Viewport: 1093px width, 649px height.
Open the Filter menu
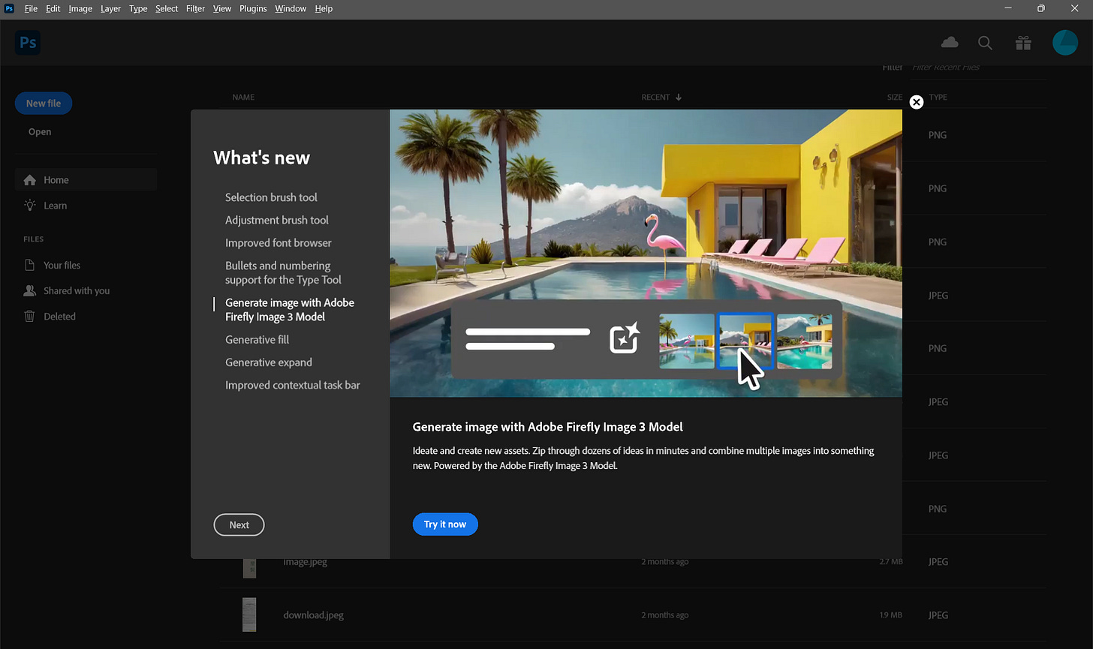point(195,9)
